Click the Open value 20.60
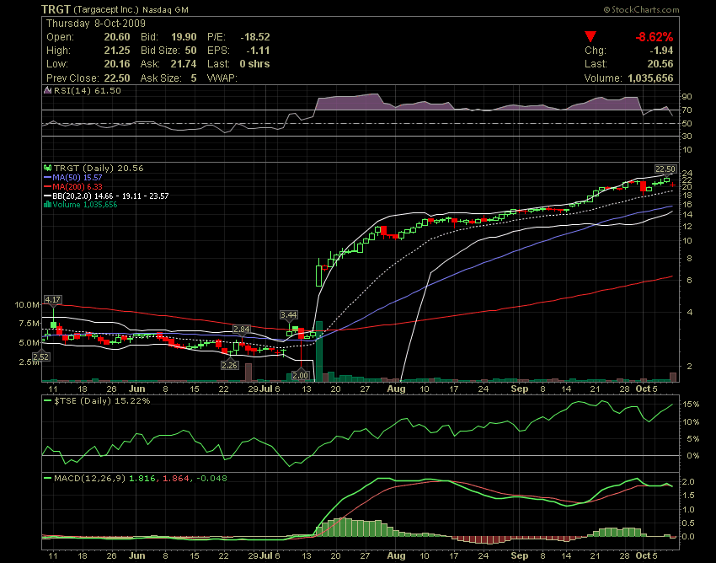 [x=117, y=37]
